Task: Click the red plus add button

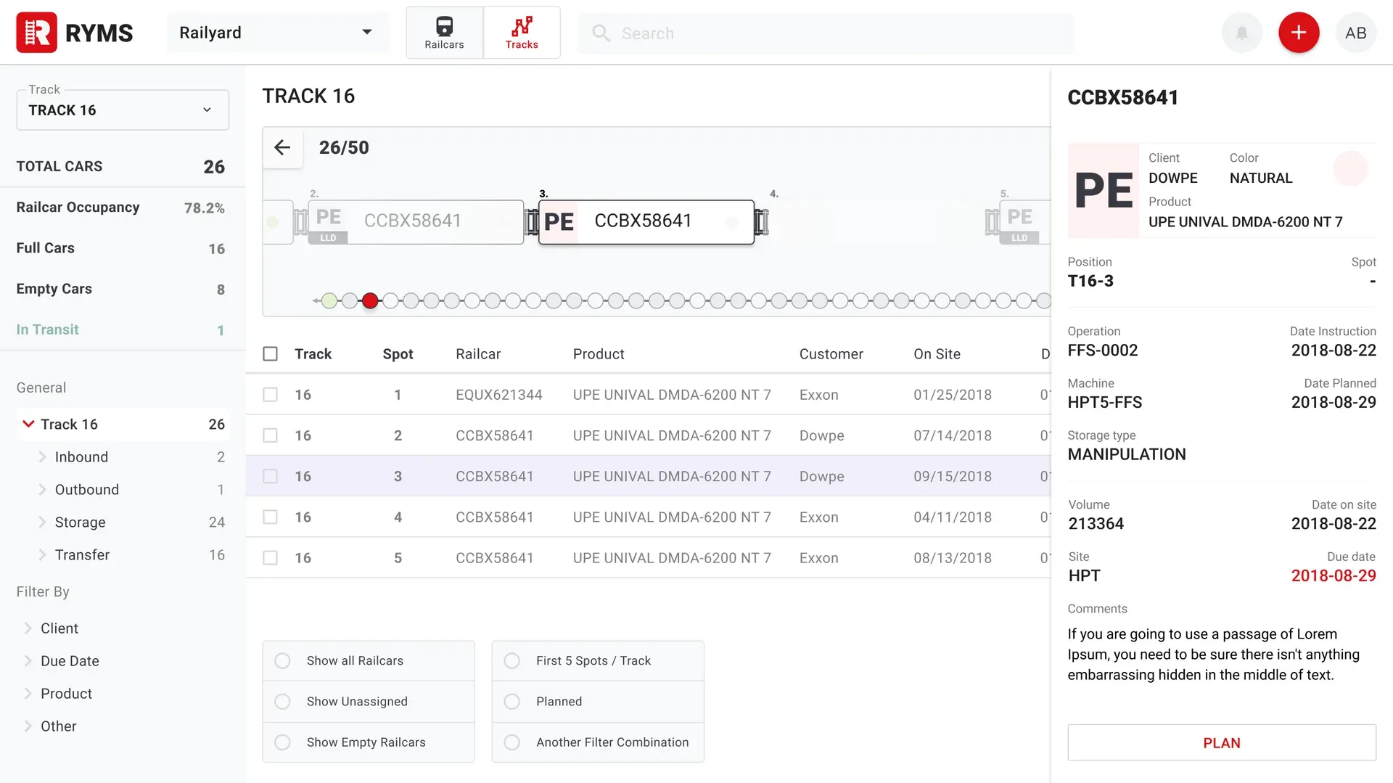Action: 1299,33
